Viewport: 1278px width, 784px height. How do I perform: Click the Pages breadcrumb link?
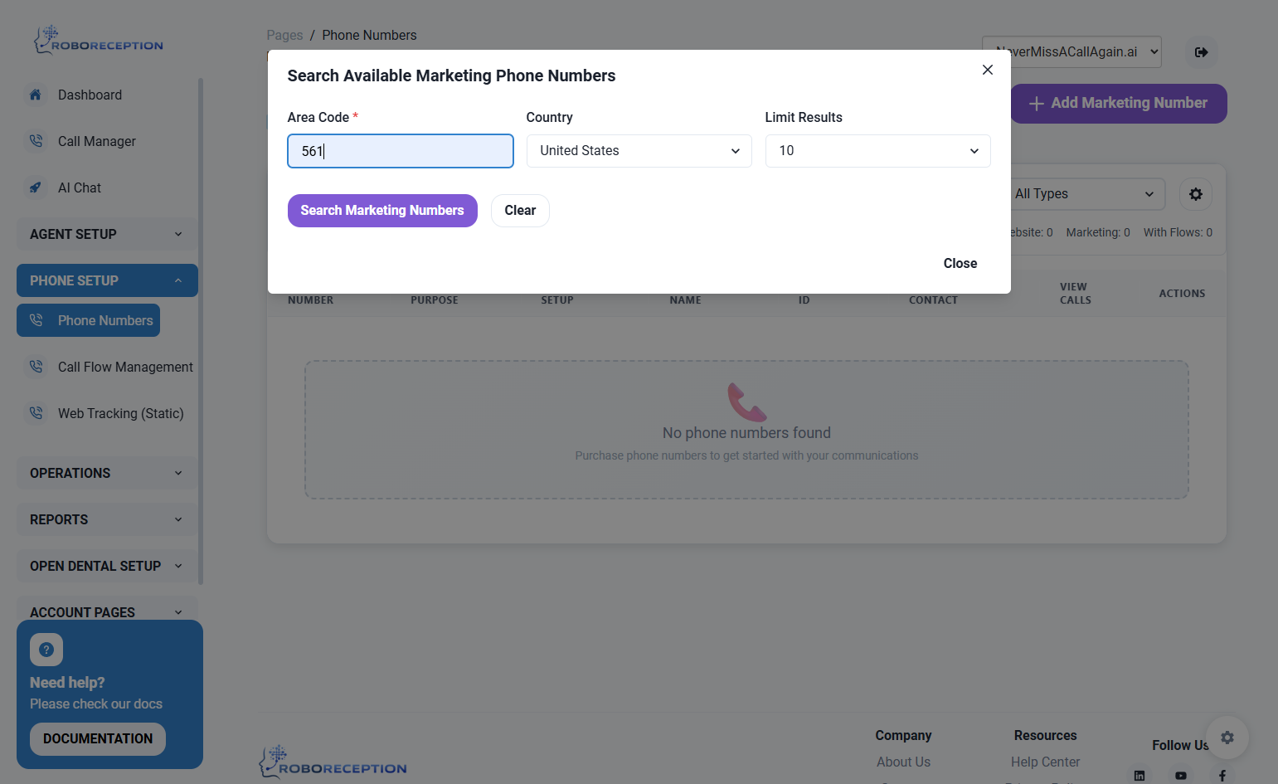284,35
